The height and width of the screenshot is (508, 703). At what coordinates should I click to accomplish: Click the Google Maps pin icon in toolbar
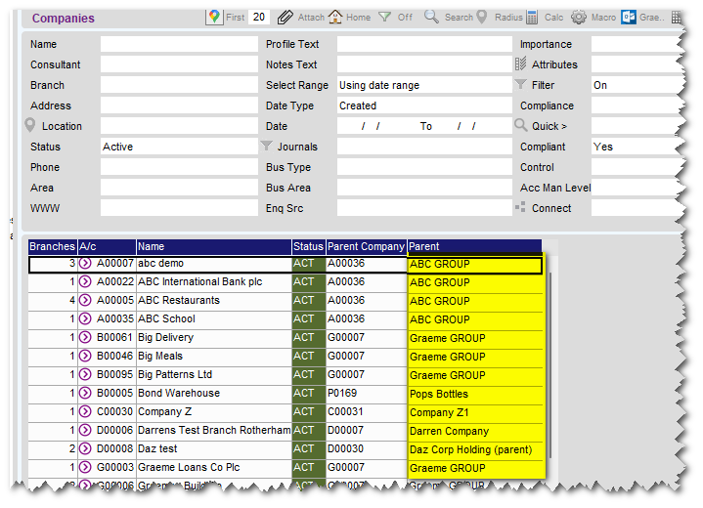(x=214, y=17)
